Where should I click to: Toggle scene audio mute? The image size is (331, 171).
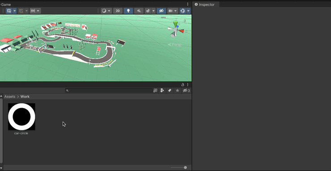click(x=139, y=11)
